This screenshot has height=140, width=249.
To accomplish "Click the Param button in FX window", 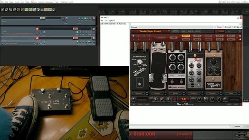I will (219, 27).
